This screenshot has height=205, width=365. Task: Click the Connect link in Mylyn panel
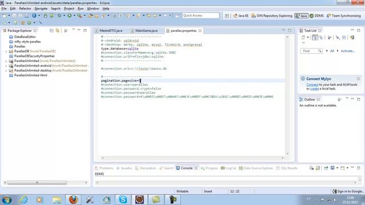point(312,85)
